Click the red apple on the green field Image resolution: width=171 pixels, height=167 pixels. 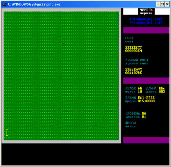coord(64,45)
